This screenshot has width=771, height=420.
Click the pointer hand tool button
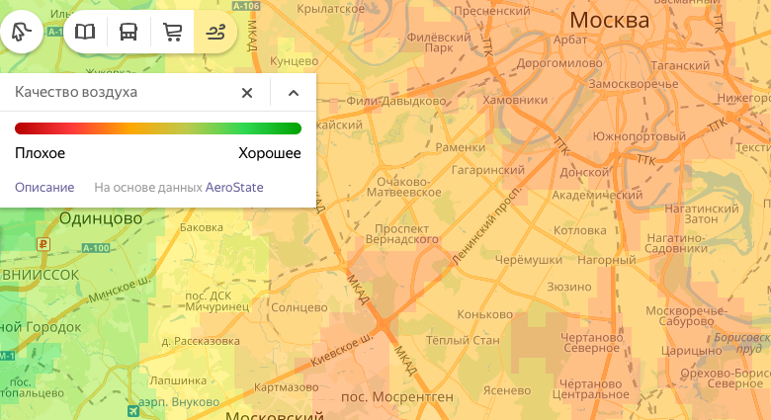click(22, 32)
